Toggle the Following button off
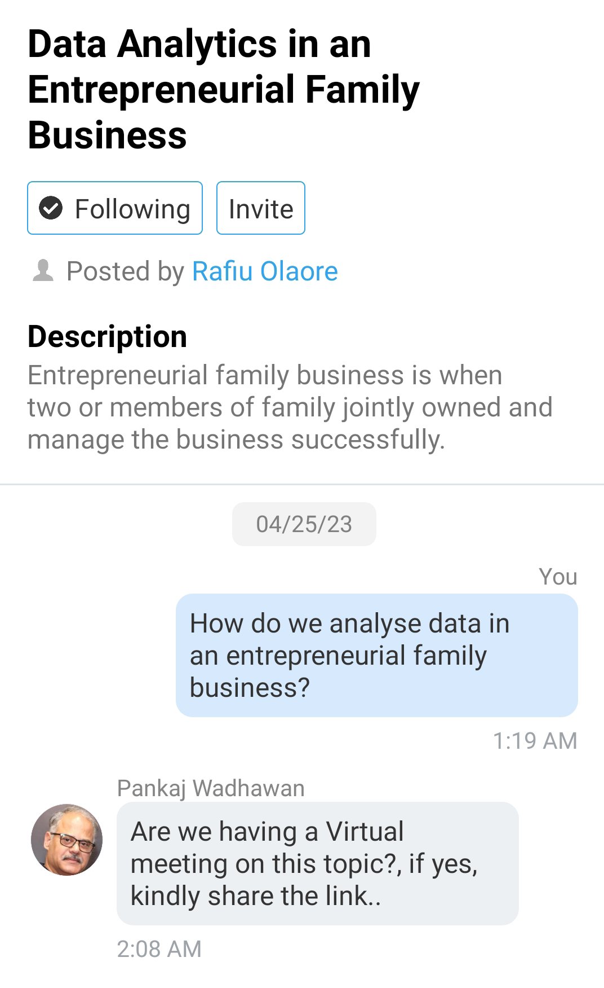 click(x=115, y=208)
